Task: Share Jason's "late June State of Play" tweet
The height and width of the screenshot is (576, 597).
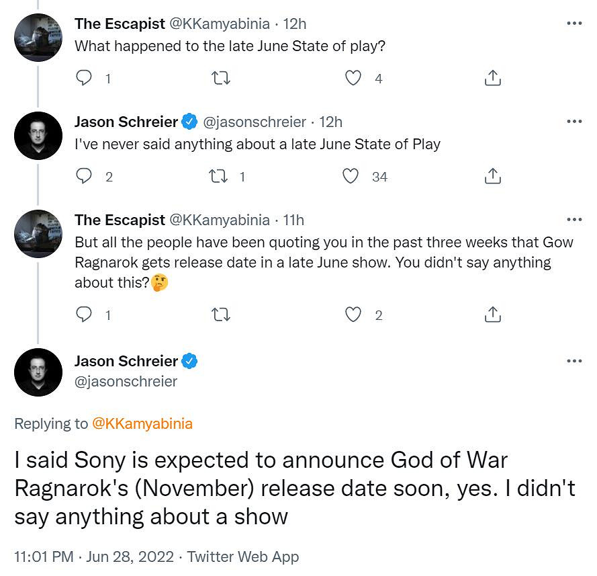Action: (x=492, y=176)
